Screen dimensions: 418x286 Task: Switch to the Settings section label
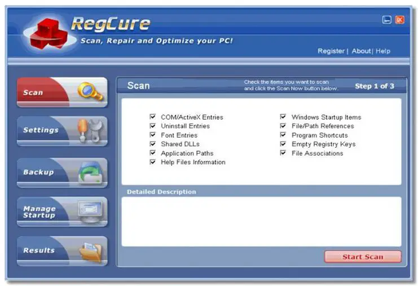pos(41,130)
